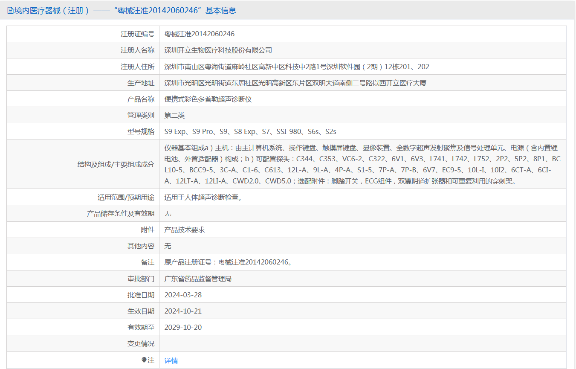
Task: Click the 型号规格 label
Action: [141, 132]
